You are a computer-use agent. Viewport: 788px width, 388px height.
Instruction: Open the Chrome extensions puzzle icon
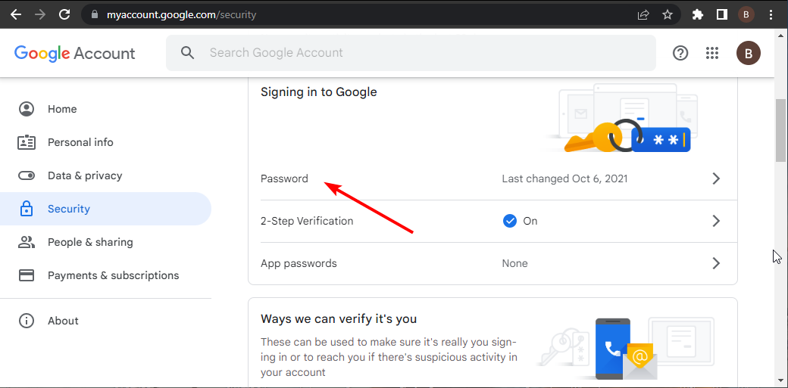[698, 14]
